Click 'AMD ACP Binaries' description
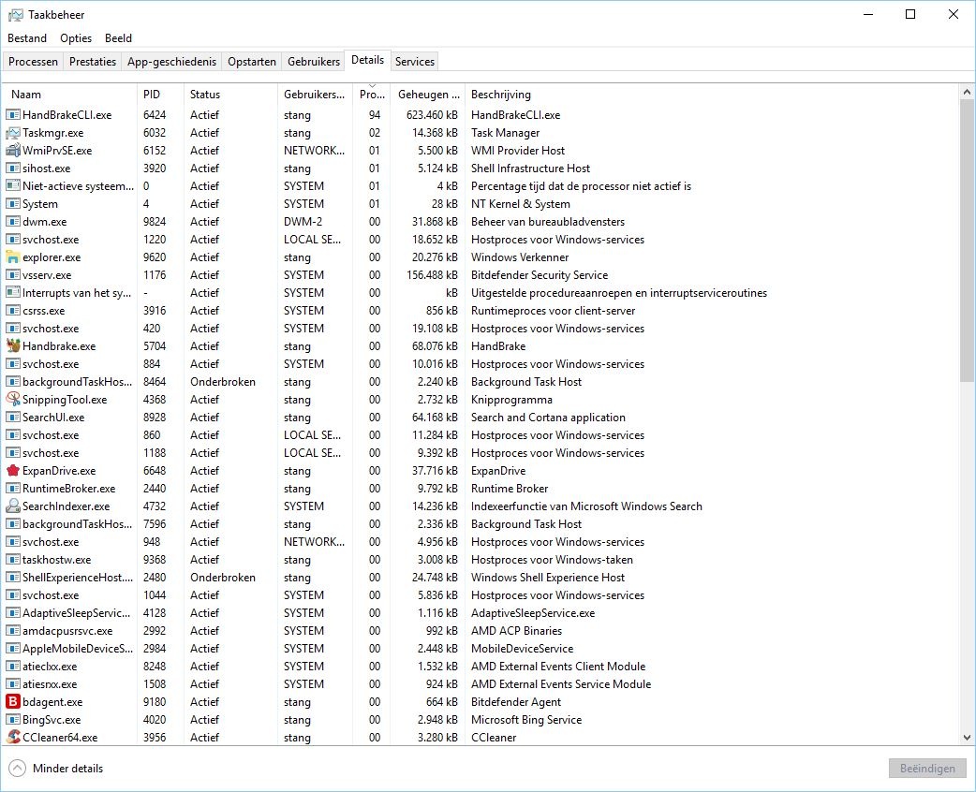Image resolution: width=976 pixels, height=792 pixels. point(516,631)
